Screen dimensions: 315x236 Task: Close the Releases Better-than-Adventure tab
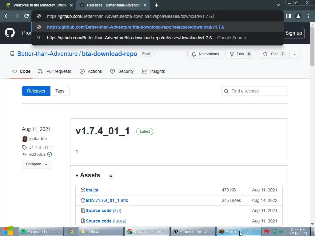click(145, 5)
